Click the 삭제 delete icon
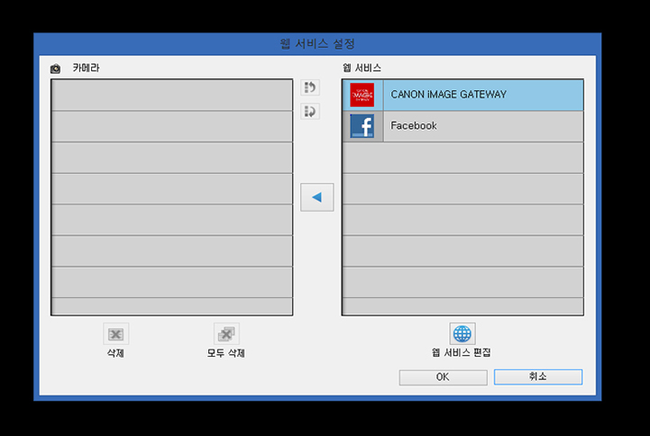This screenshot has height=436, width=650. tap(115, 334)
